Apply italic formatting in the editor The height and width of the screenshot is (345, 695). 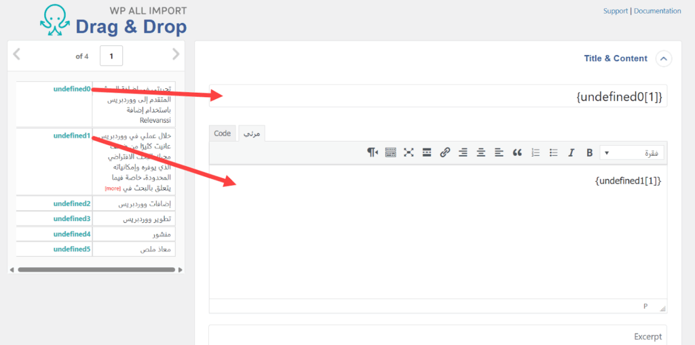[571, 153]
